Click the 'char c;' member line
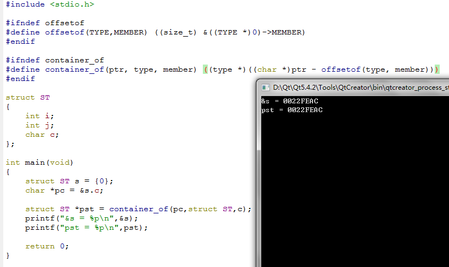Image resolution: width=449 pixels, height=267 pixels. (42, 135)
